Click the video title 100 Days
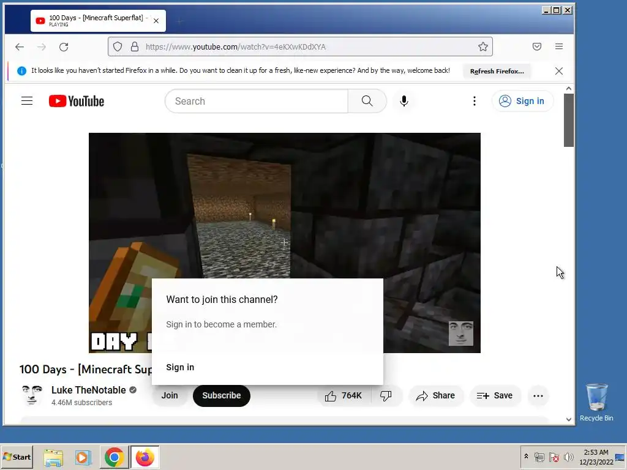The width and height of the screenshot is (627, 470). (x=86, y=369)
